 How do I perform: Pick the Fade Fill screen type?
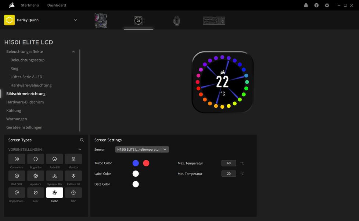54,159
